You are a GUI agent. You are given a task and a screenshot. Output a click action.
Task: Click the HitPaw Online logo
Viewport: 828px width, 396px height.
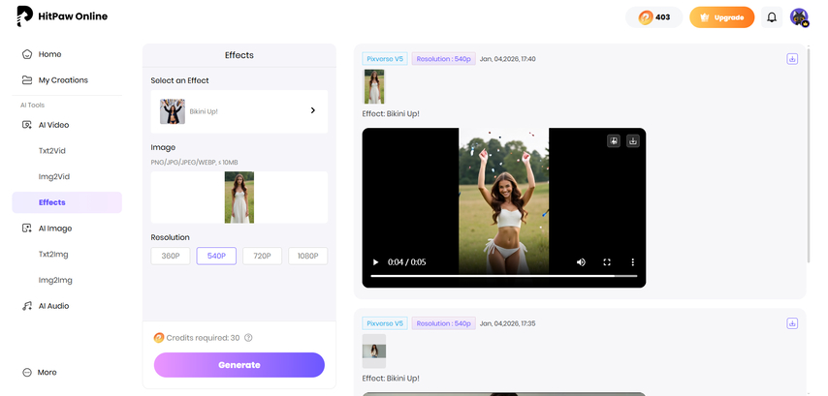coord(62,16)
